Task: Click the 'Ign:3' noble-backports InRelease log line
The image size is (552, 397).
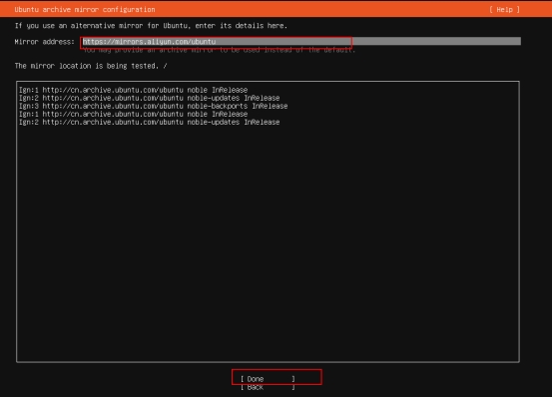Action: point(153,106)
